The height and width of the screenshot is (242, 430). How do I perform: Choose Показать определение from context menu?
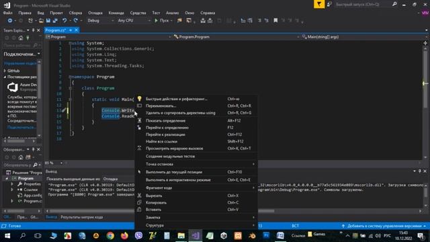[196, 121]
